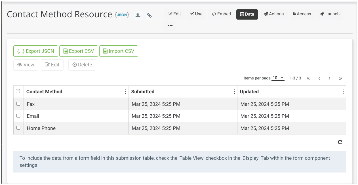Select the Home Phone row cell
Viewport: 358px width, 185px height.
pyautogui.click(x=41, y=128)
